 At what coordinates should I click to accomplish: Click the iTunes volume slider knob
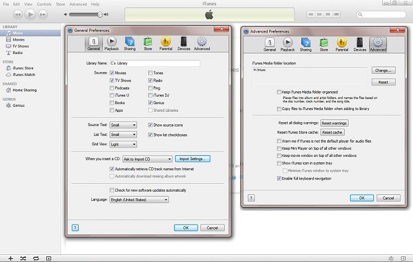click(100, 14)
